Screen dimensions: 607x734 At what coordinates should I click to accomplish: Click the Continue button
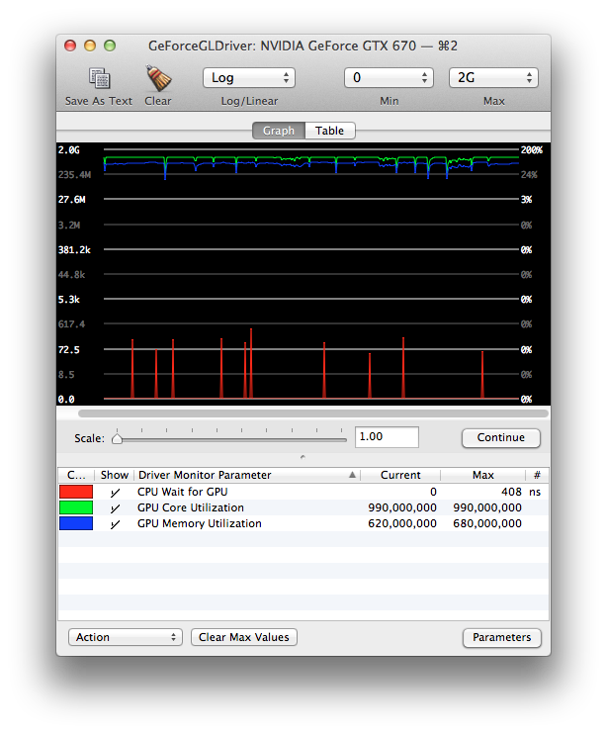[501, 437]
